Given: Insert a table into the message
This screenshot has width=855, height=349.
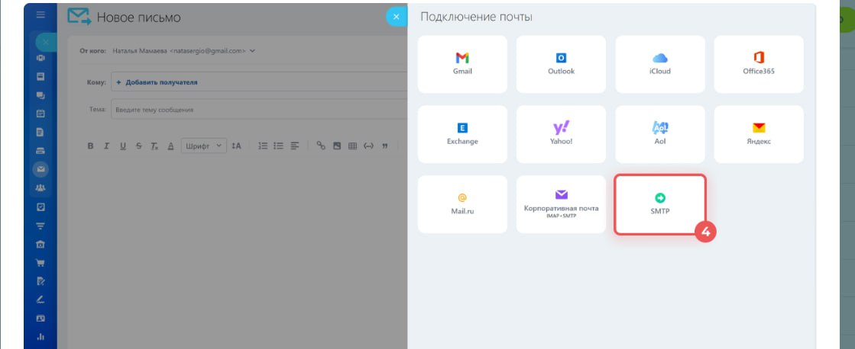Looking at the screenshot, I should [353, 146].
